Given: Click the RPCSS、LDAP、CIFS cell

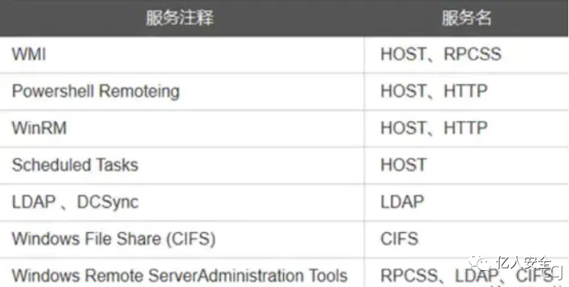Looking at the screenshot, I should click(x=467, y=272).
